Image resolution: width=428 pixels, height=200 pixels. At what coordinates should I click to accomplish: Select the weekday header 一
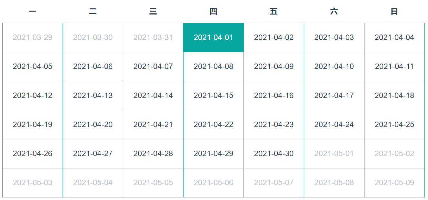point(32,11)
